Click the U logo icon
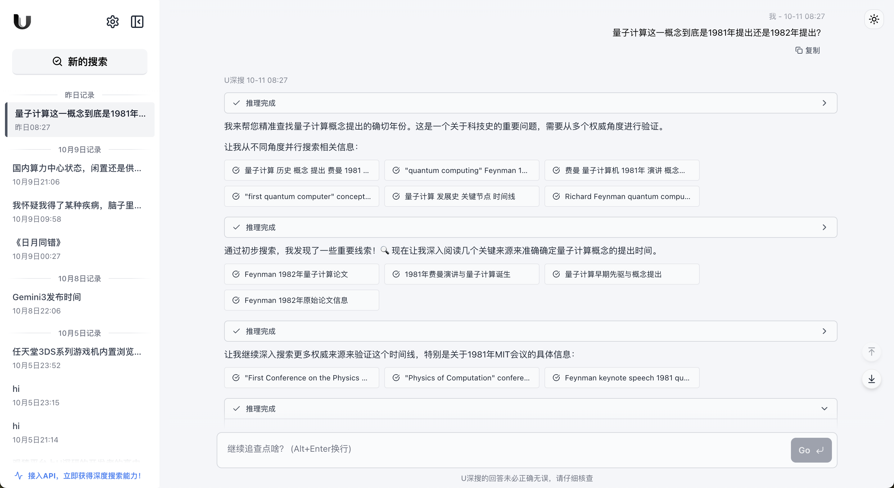The width and height of the screenshot is (894, 488). (x=22, y=21)
